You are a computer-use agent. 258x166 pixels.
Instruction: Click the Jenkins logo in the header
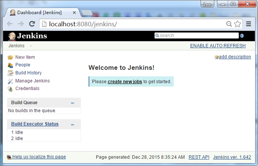click(x=28, y=36)
